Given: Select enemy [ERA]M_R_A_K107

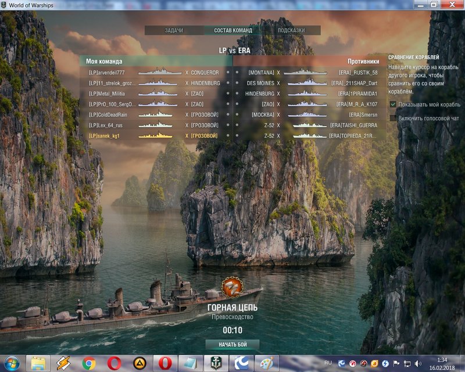Looking at the screenshot, I should [357, 104].
